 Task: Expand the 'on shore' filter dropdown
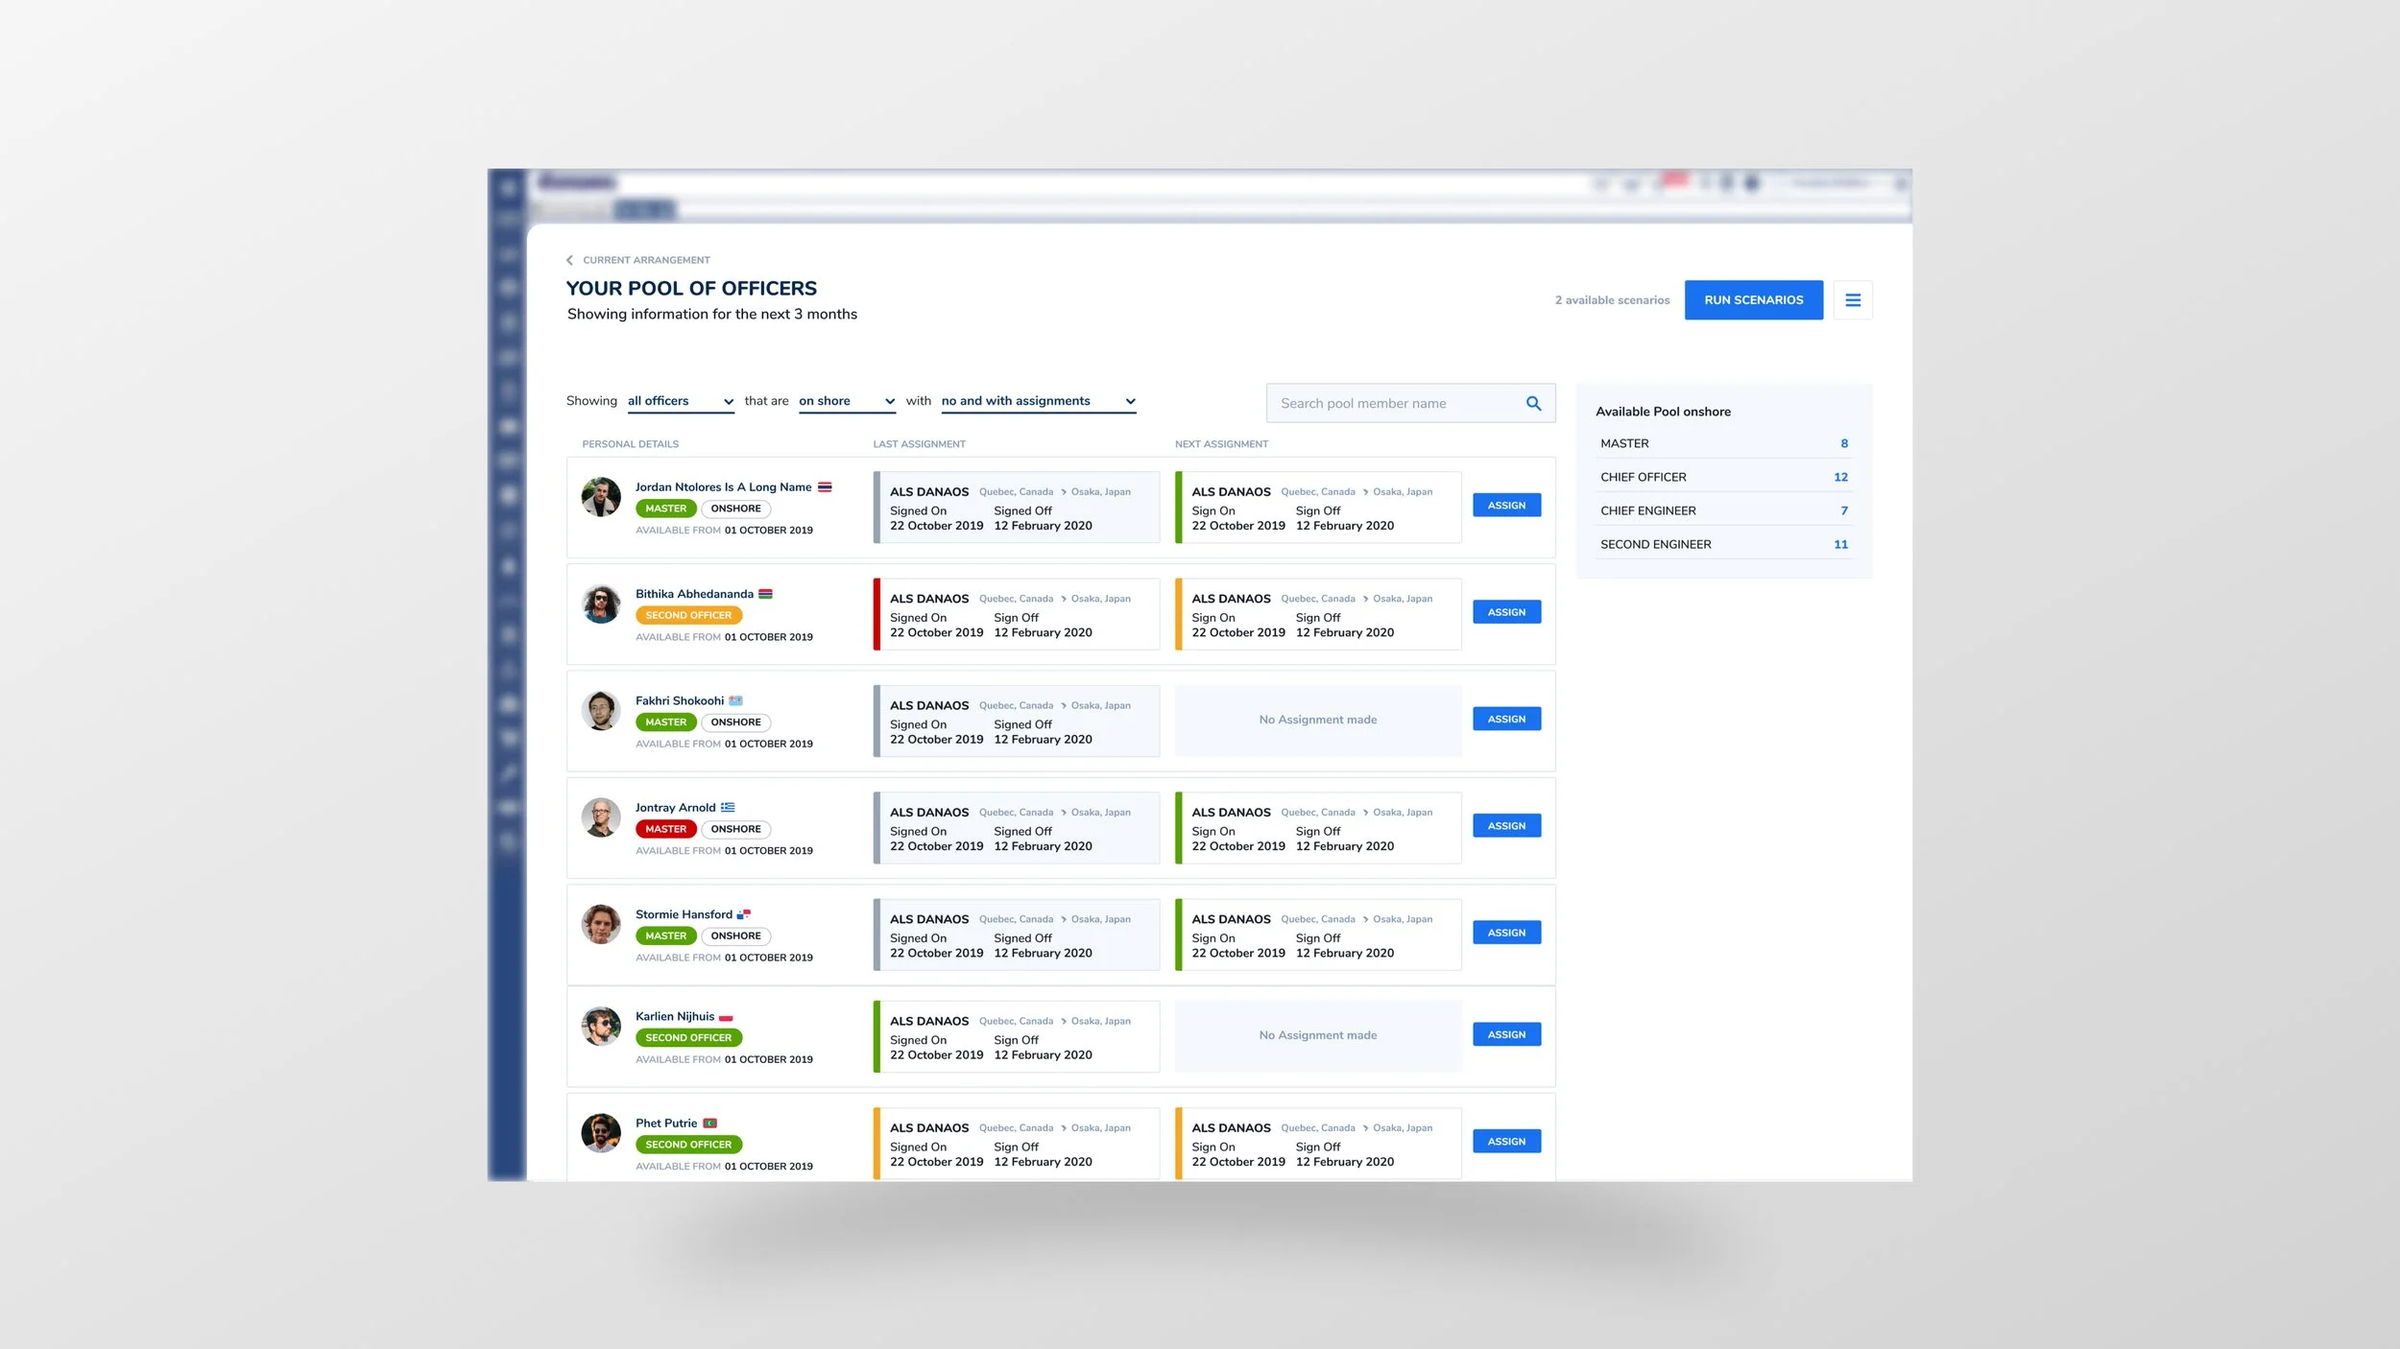click(x=846, y=402)
